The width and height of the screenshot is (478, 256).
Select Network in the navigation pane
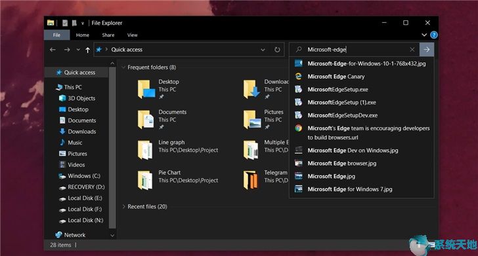point(70,234)
